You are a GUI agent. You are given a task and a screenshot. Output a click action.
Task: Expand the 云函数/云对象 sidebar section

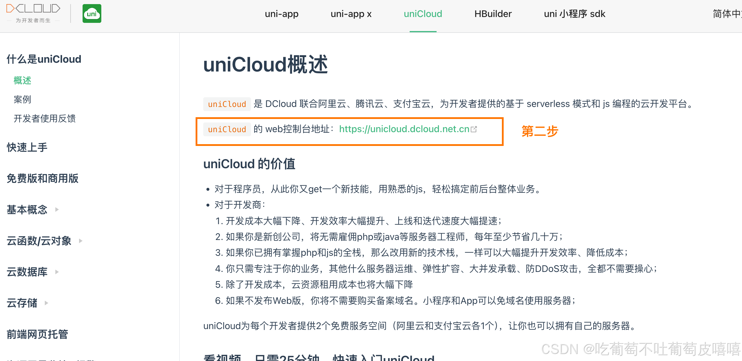(x=39, y=241)
